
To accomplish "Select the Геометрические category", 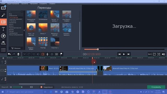I will (15, 28).
